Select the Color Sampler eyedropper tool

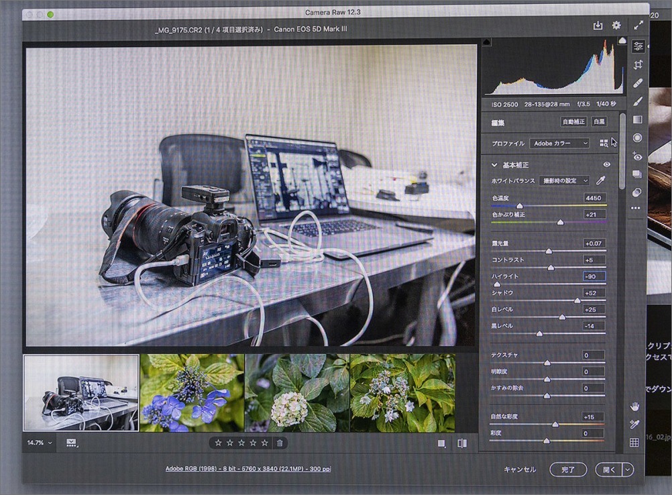(634, 425)
